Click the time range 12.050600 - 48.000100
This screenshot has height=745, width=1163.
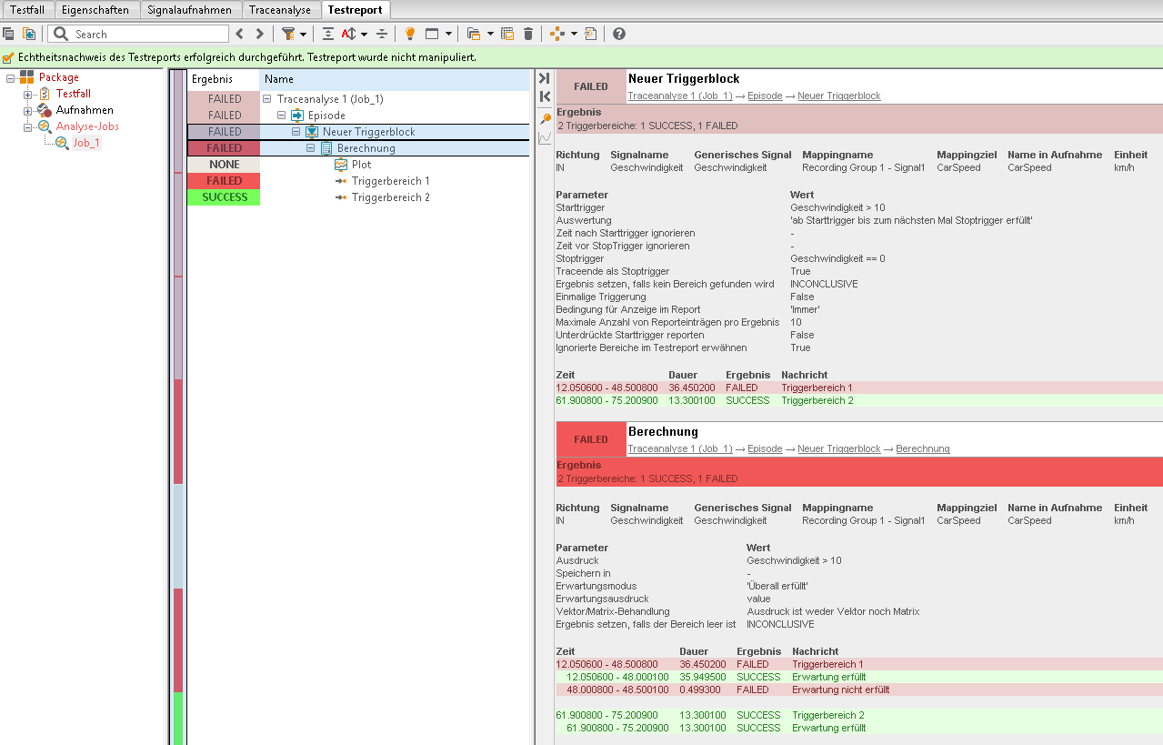point(618,677)
